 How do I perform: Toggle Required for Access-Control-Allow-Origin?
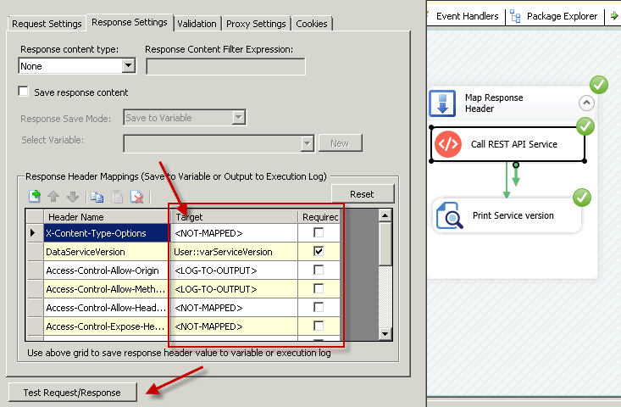pyautogui.click(x=319, y=270)
